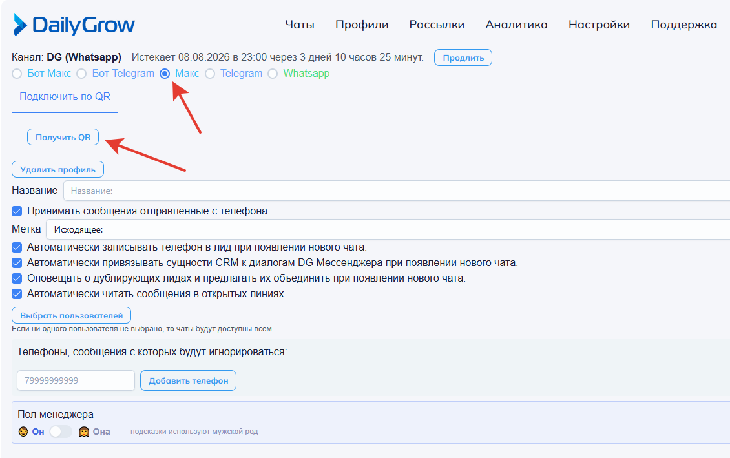
Task: Toggle Автоматически привязывать сущности CRM checkbox
Action: point(17,263)
